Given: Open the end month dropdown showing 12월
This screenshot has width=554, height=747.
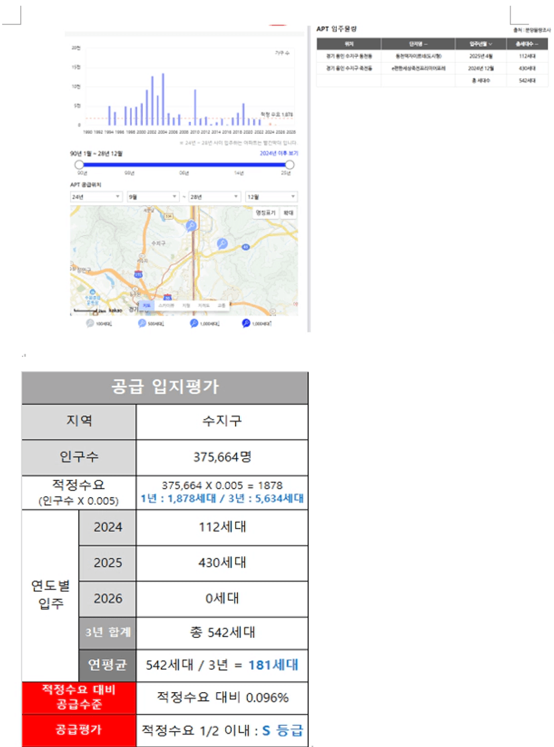Looking at the screenshot, I should pyautogui.click(x=271, y=197).
